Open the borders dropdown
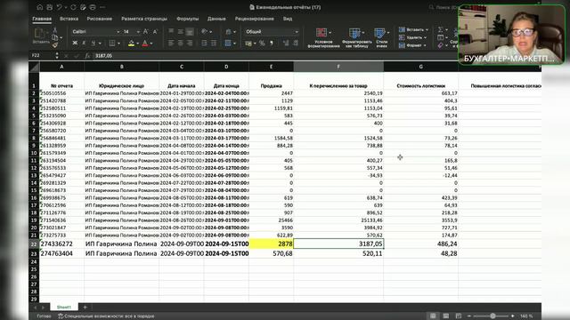The width and height of the screenshot is (570, 320). tap(118, 44)
